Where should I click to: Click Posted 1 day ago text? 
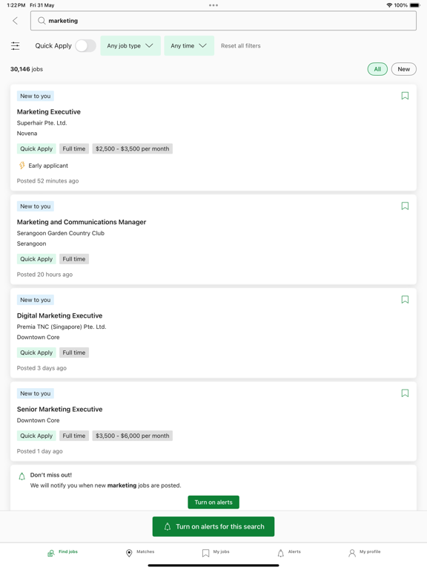point(39,451)
